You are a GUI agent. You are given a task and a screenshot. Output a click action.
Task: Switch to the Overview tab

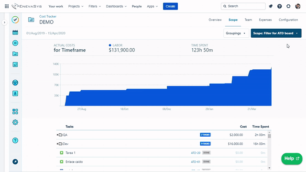click(215, 20)
